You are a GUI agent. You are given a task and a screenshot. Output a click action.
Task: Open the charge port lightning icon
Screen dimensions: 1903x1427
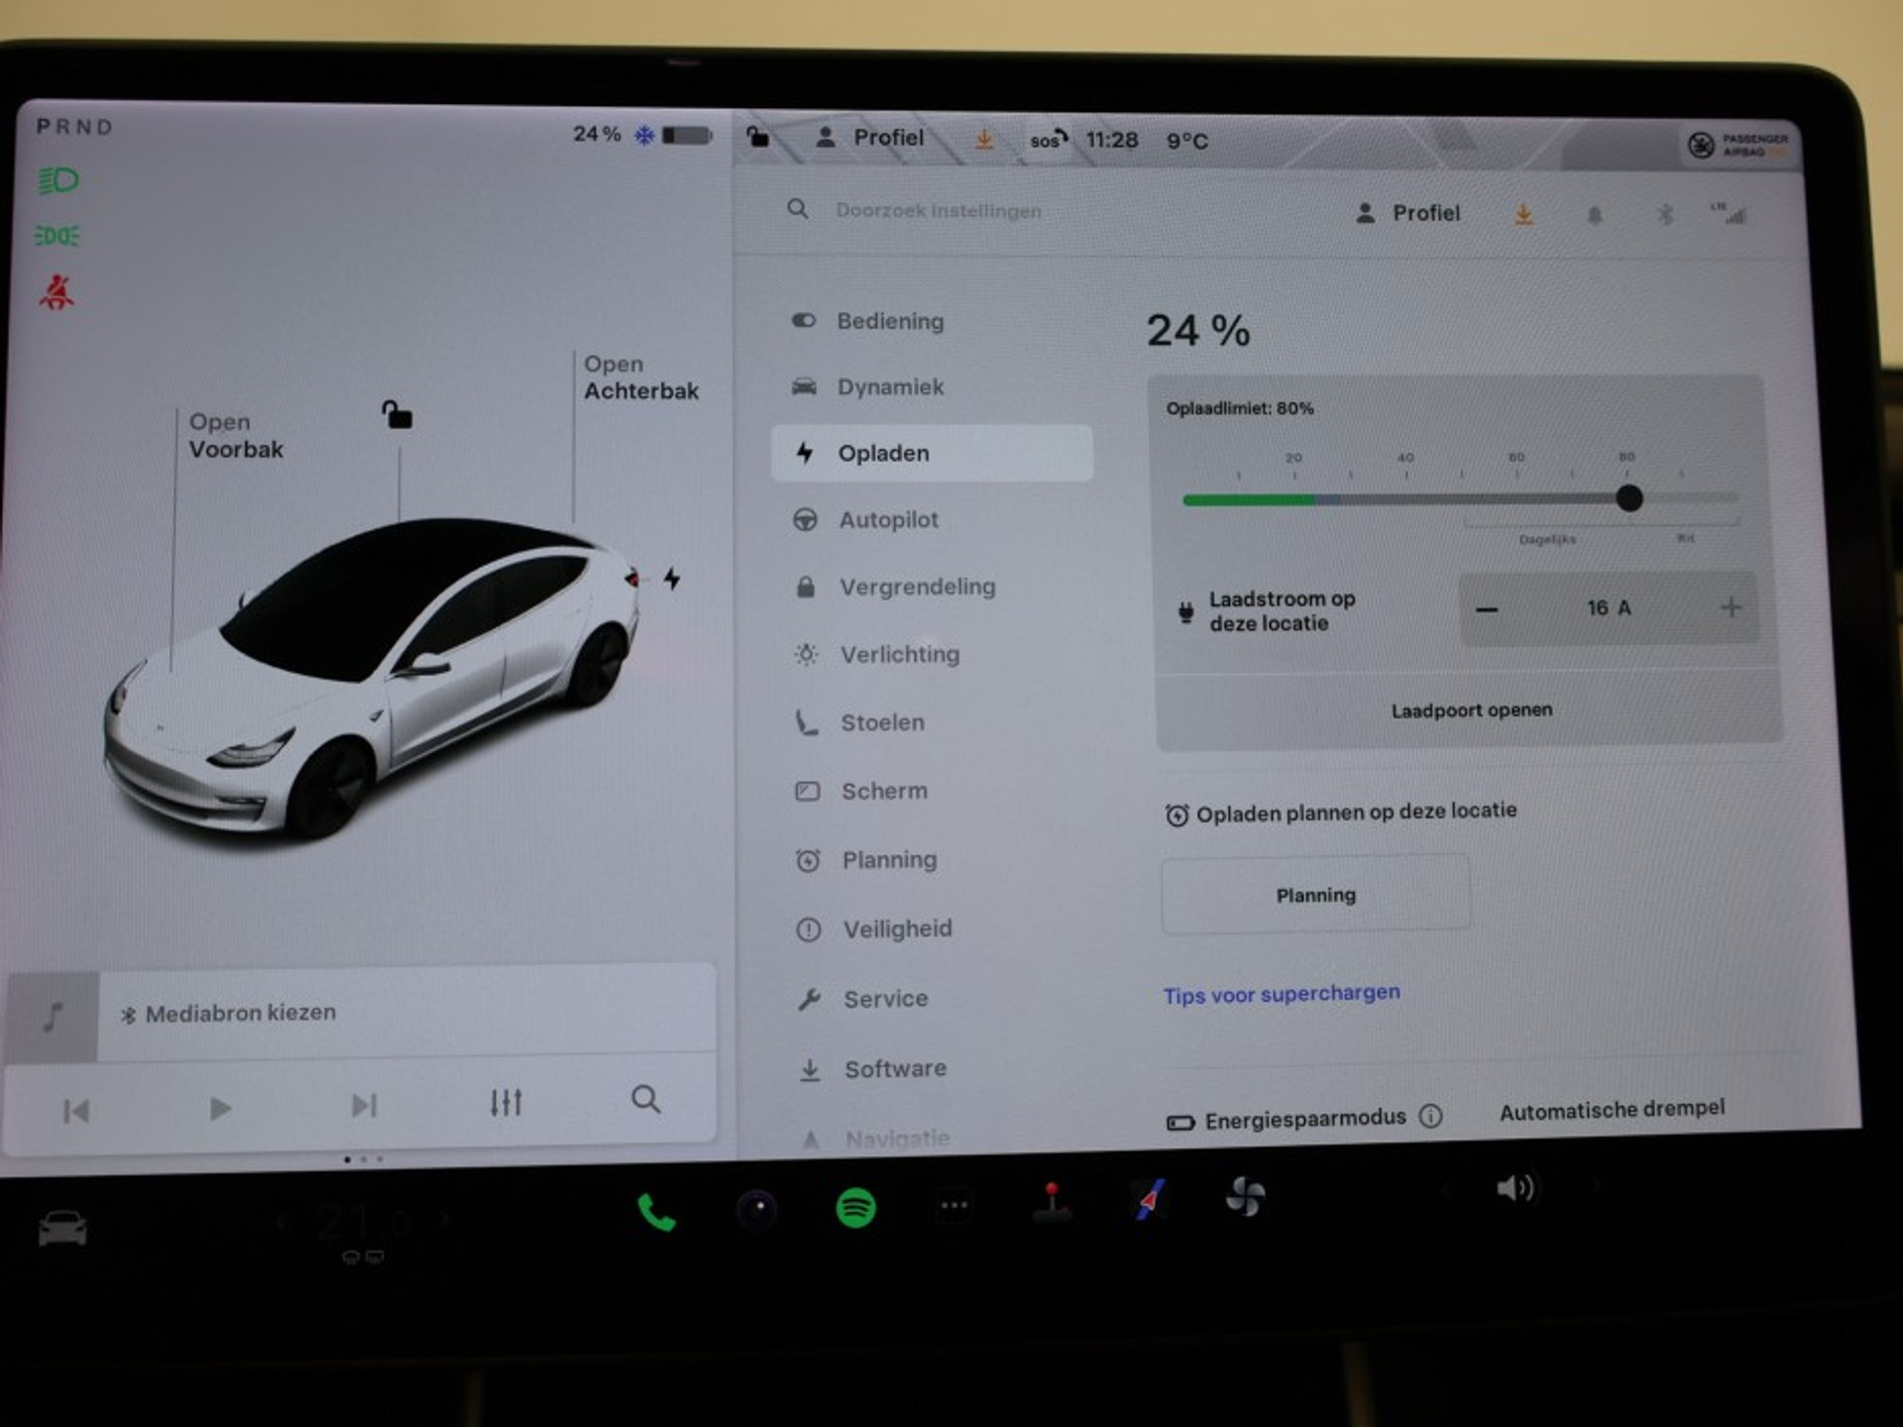pos(672,579)
